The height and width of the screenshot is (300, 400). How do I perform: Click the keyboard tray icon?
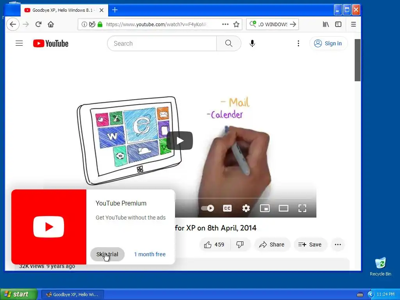(x=360, y=295)
